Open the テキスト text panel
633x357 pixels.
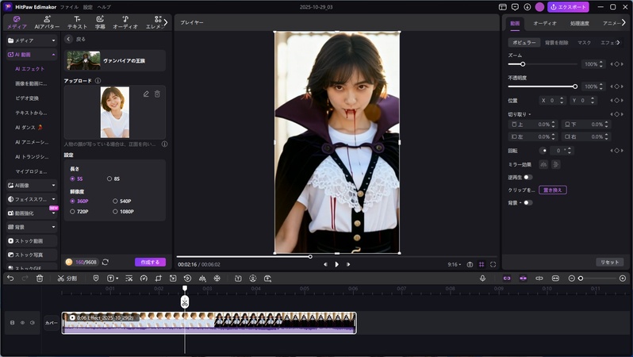point(77,23)
